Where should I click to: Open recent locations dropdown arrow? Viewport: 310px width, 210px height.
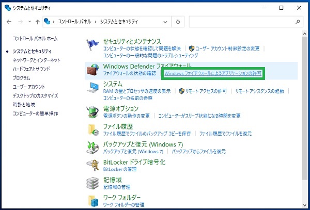(x=29, y=22)
